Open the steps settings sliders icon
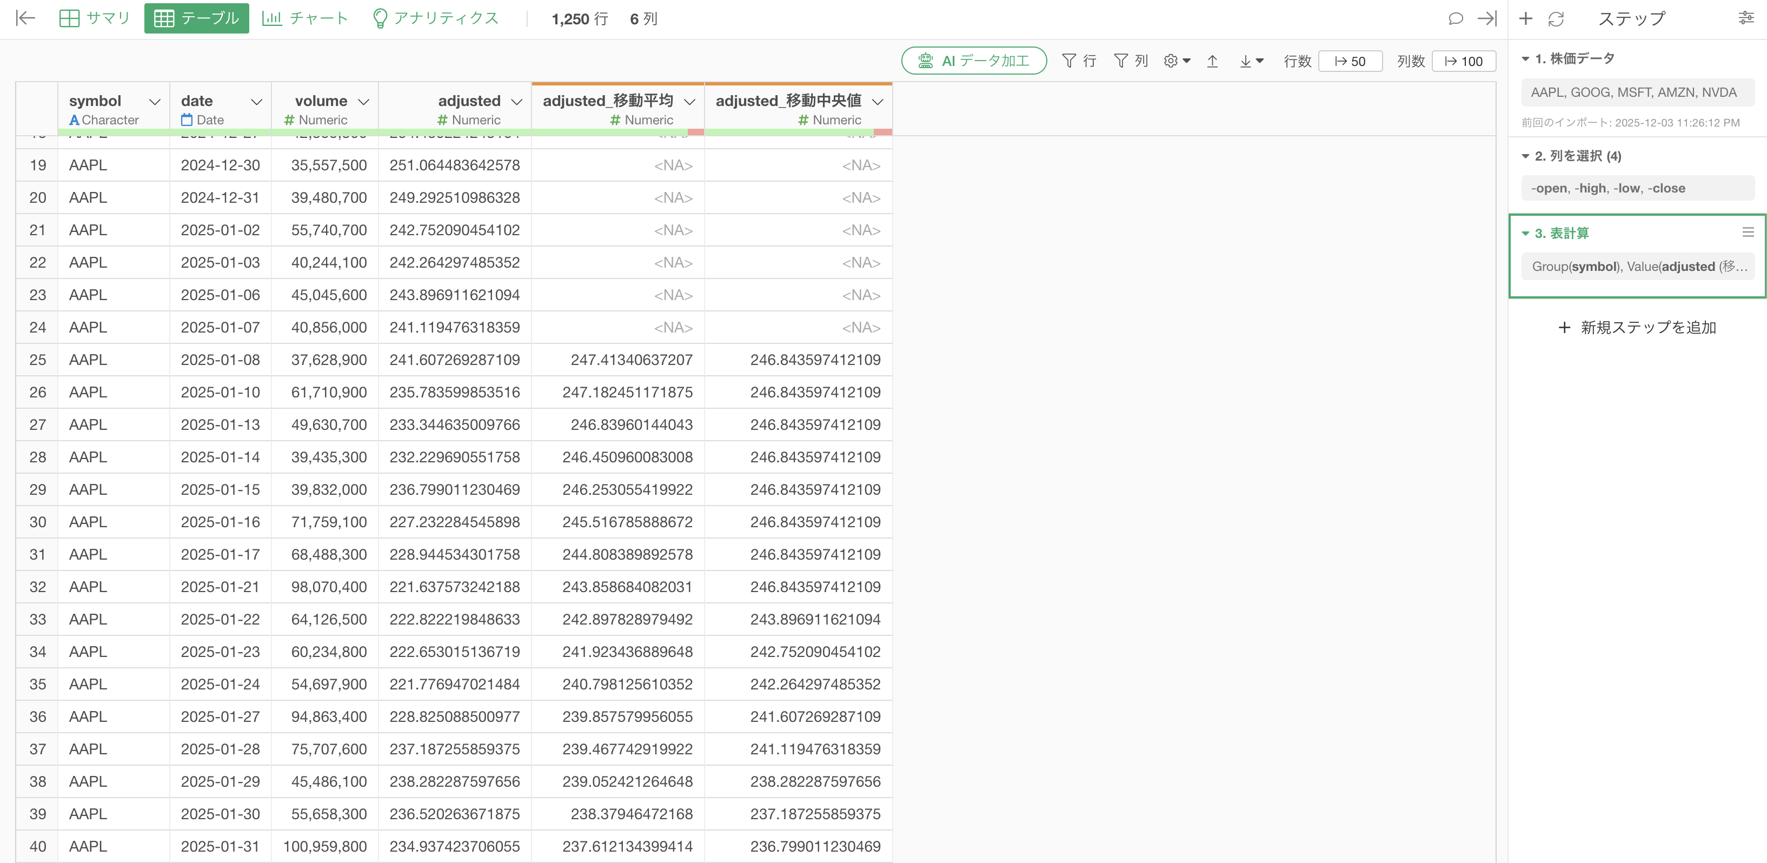This screenshot has width=1767, height=863. click(1746, 18)
